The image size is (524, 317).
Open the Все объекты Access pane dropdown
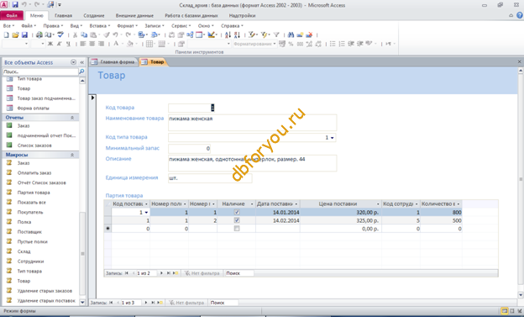[73, 62]
